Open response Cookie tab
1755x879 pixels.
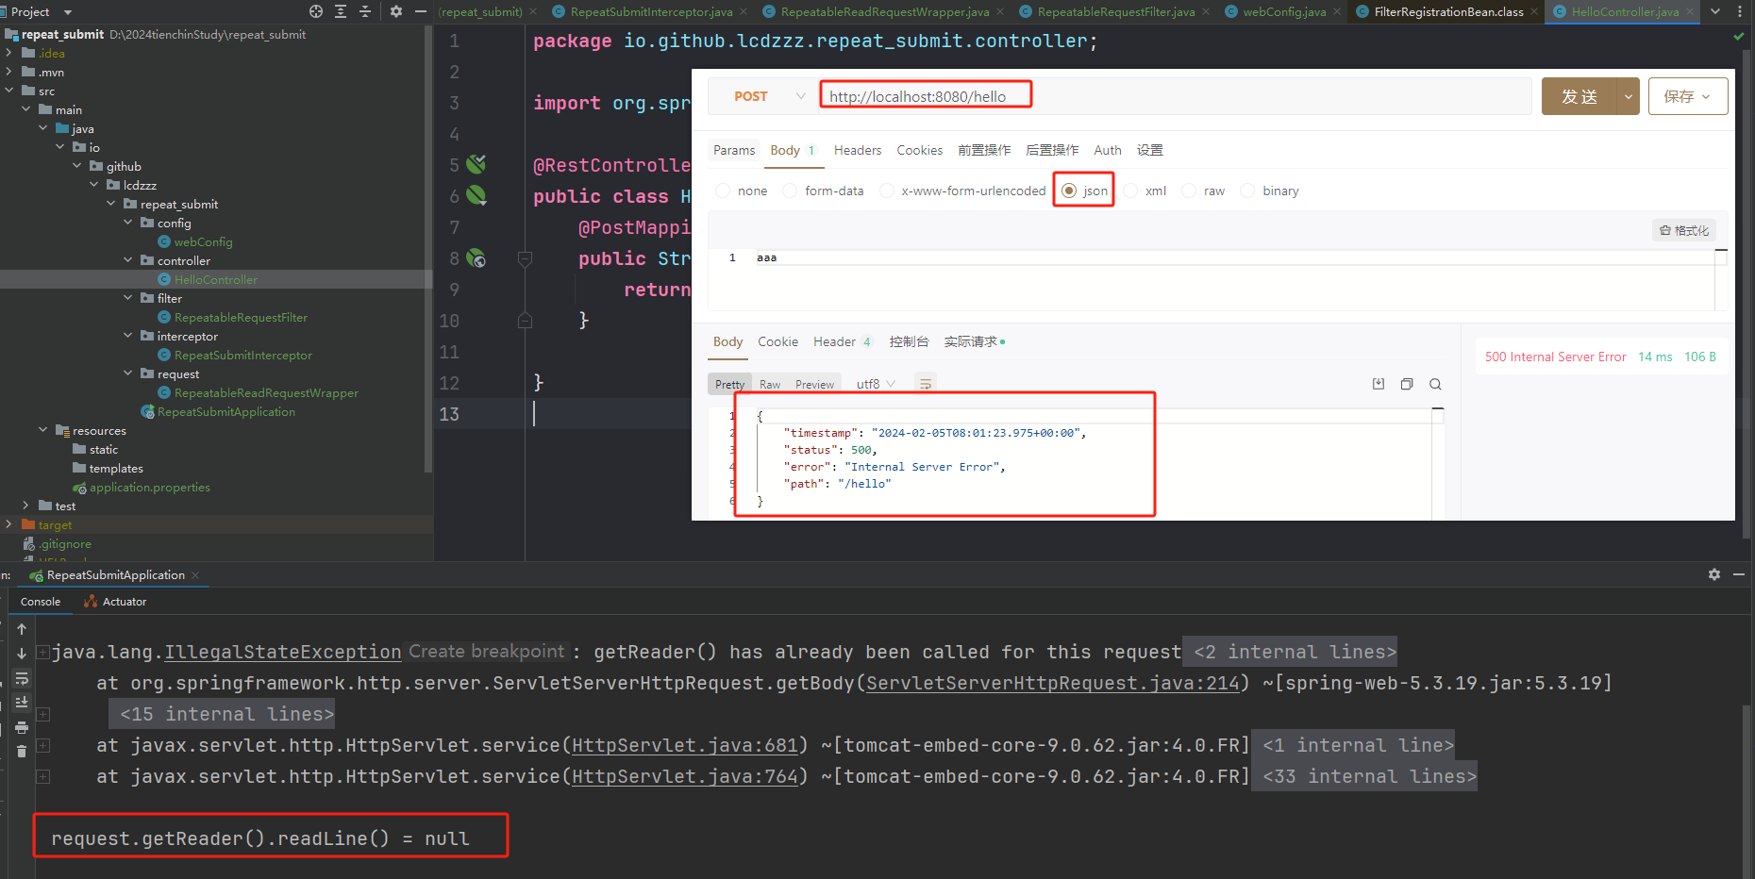click(778, 341)
